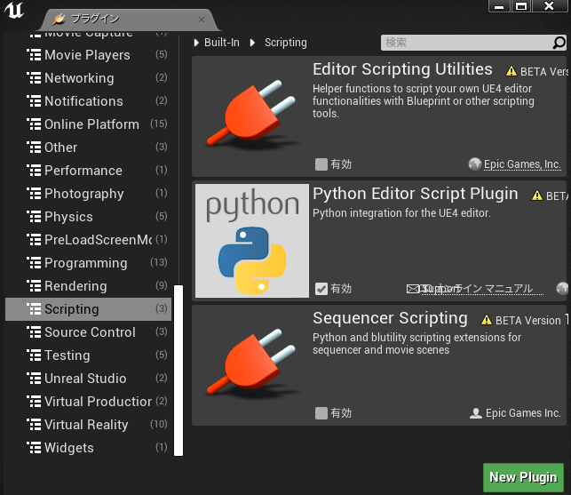Click the globe icon beside Epic Games, Inc.
Image resolution: width=571 pixels, height=495 pixels.
click(475, 164)
